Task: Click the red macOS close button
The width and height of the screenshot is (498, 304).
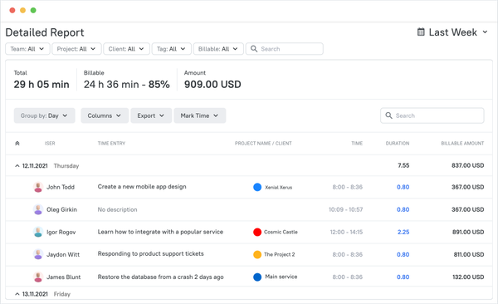Action: coord(12,10)
